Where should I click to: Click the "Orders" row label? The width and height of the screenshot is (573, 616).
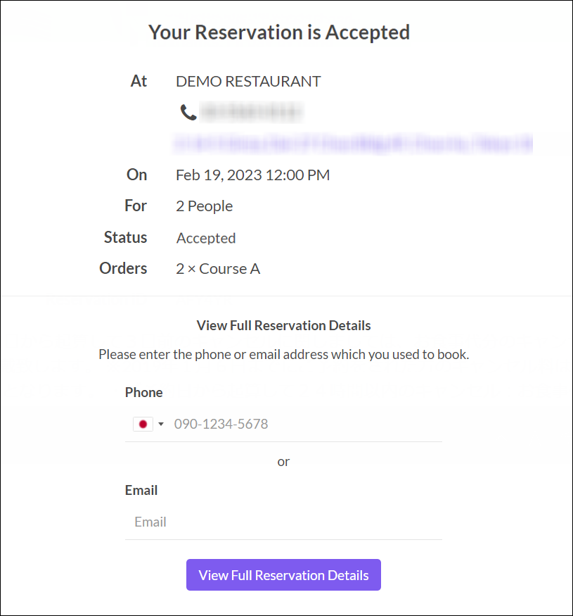123,268
